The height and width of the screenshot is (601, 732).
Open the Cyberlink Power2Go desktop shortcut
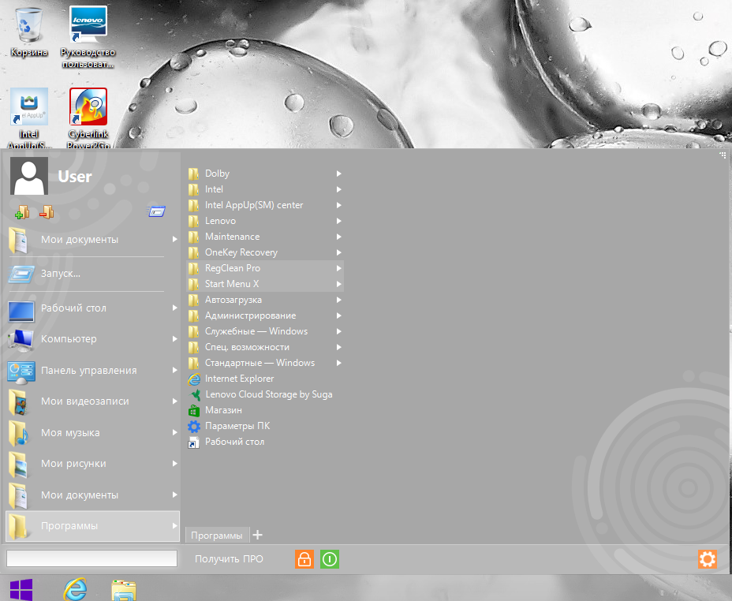[x=88, y=118]
